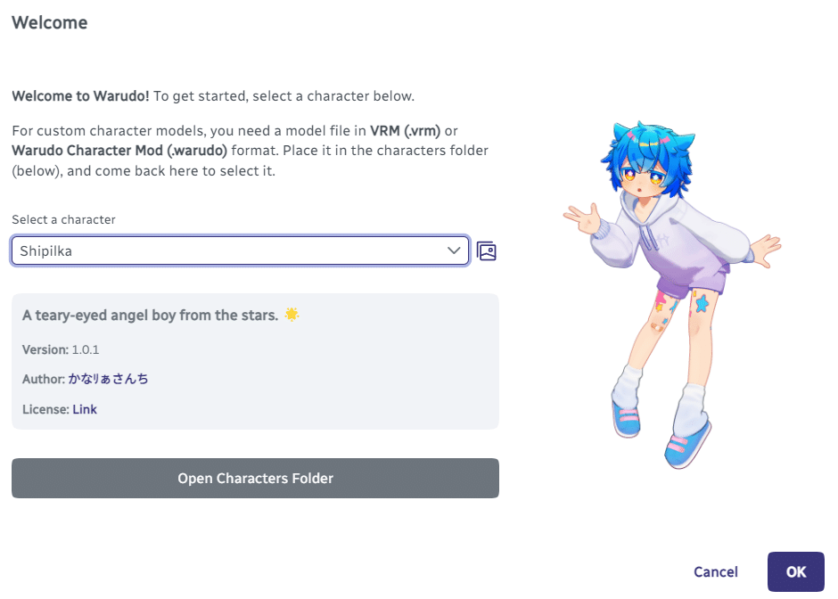Click the "Select a character" label
Image resolution: width=838 pixels, height=599 pixels.
[x=63, y=219]
